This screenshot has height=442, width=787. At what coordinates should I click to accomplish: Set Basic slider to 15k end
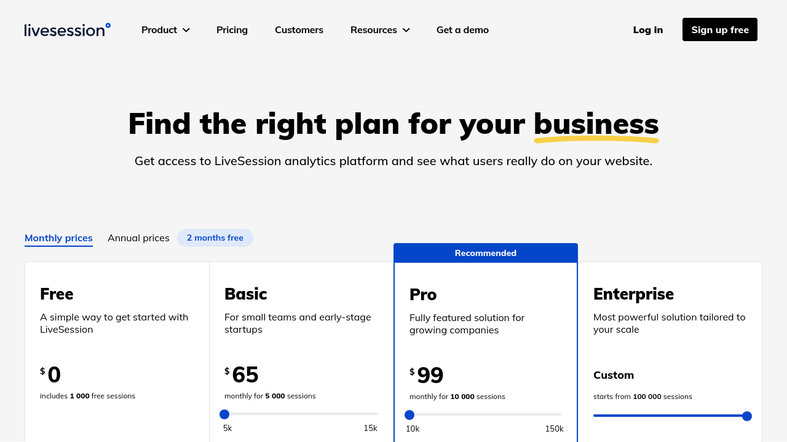click(378, 414)
